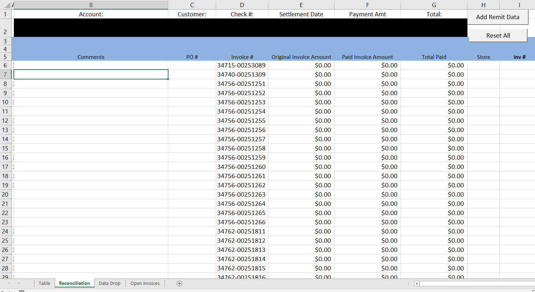Select row 7 header
The image size is (535, 292).
click(5, 75)
